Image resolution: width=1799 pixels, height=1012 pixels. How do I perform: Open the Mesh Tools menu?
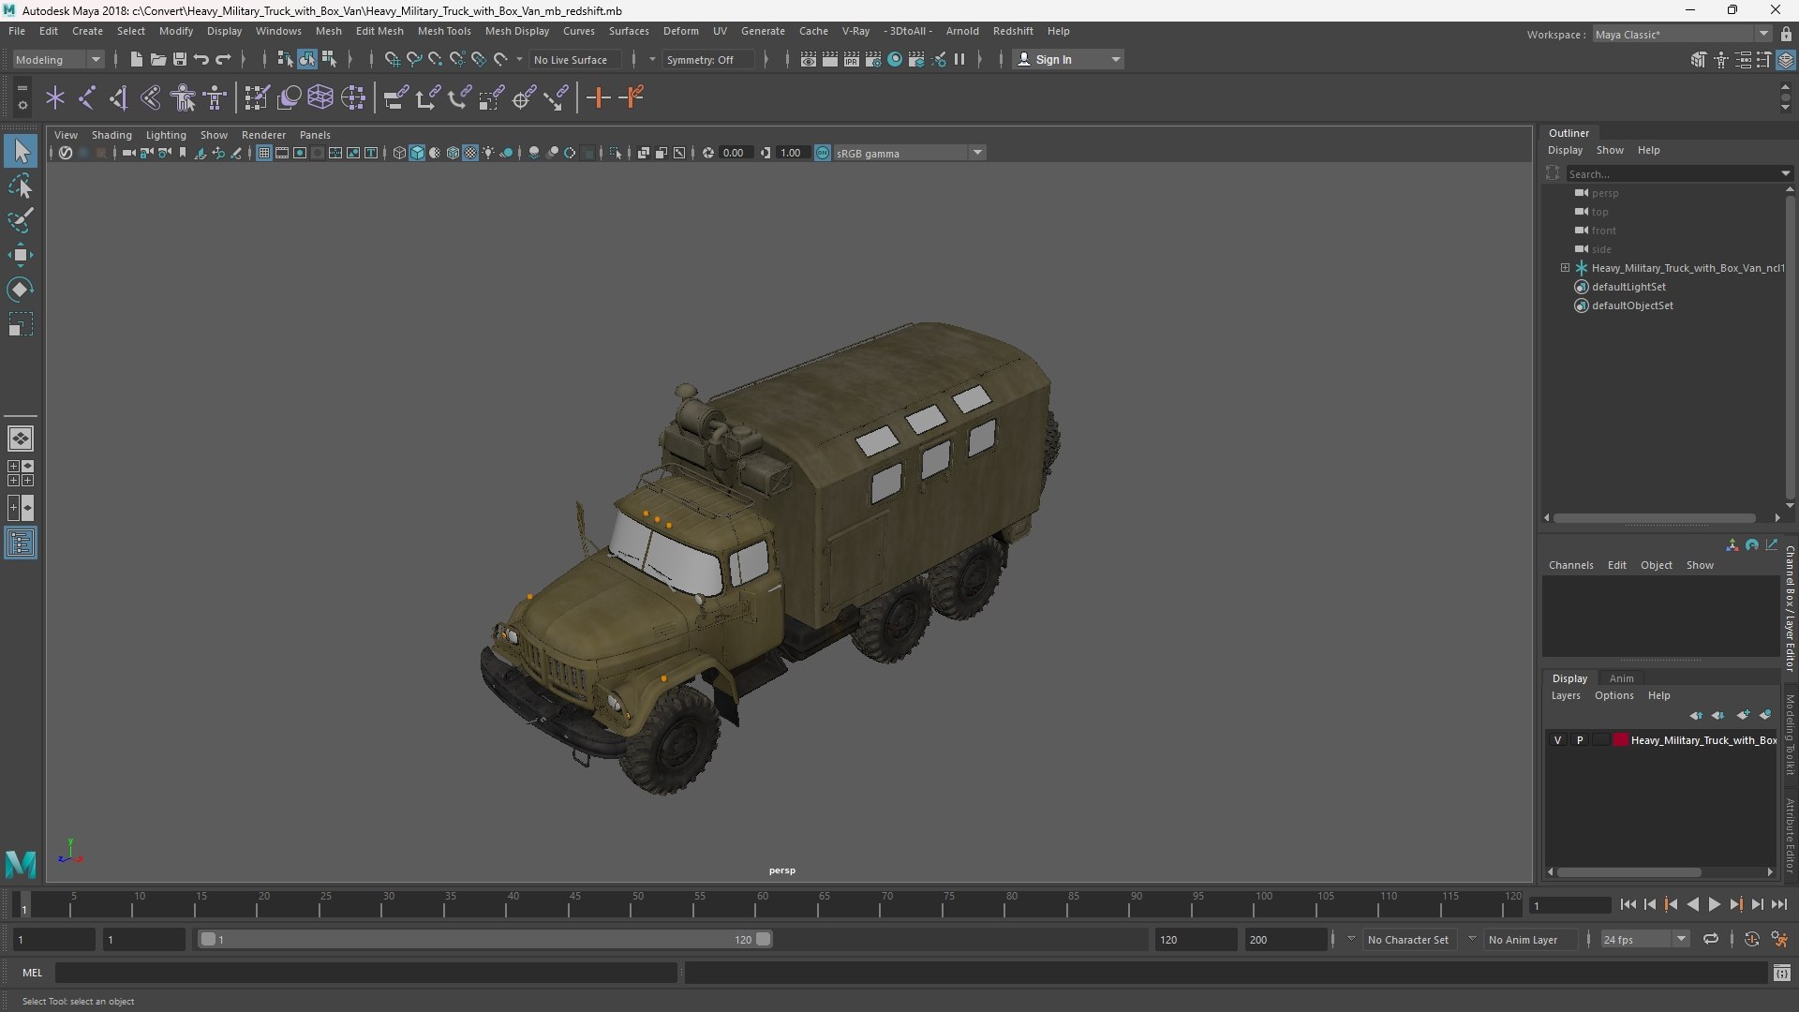coord(444,31)
